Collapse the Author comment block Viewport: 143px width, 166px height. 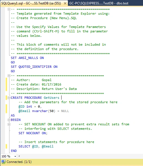[9, 76]
